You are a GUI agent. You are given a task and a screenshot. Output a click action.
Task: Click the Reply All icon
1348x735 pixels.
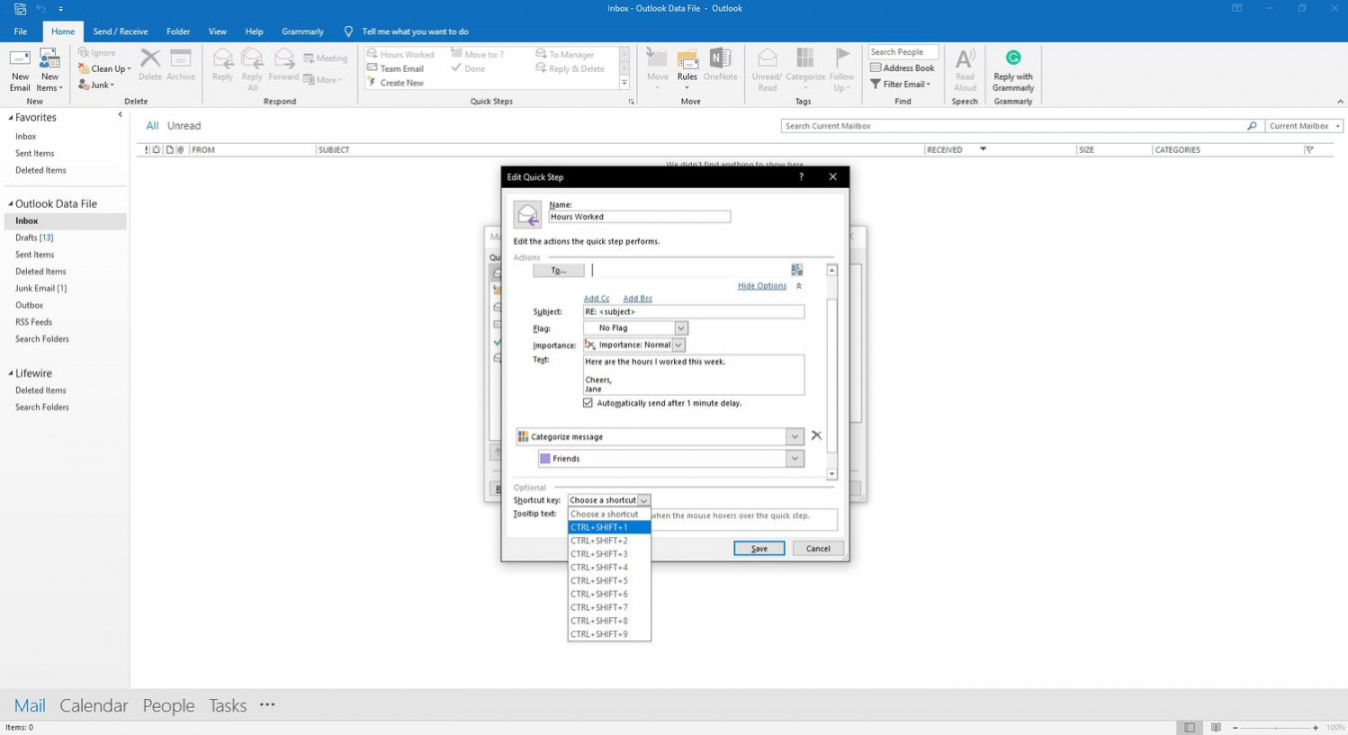click(x=252, y=59)
